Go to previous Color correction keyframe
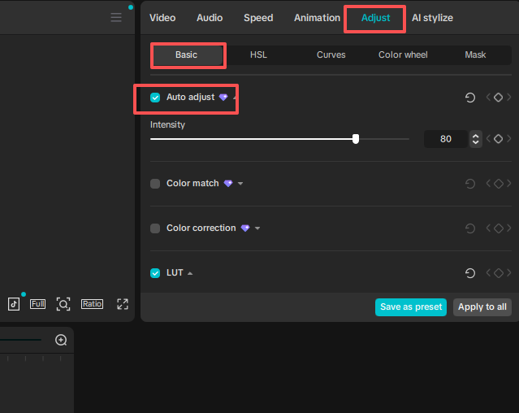 tap(488, 228)
